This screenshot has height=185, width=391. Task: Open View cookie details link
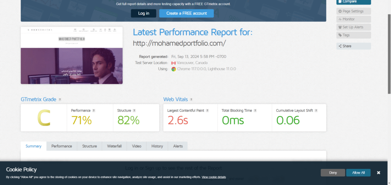[x=214, y=177]
